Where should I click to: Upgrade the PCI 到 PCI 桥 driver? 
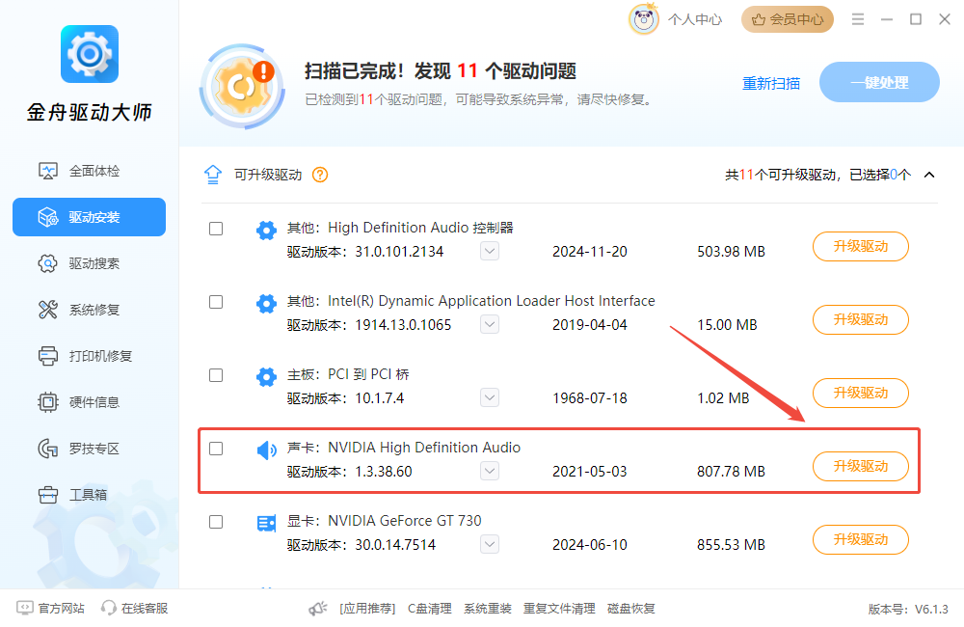pyautogui.click(x=860, y=393)
